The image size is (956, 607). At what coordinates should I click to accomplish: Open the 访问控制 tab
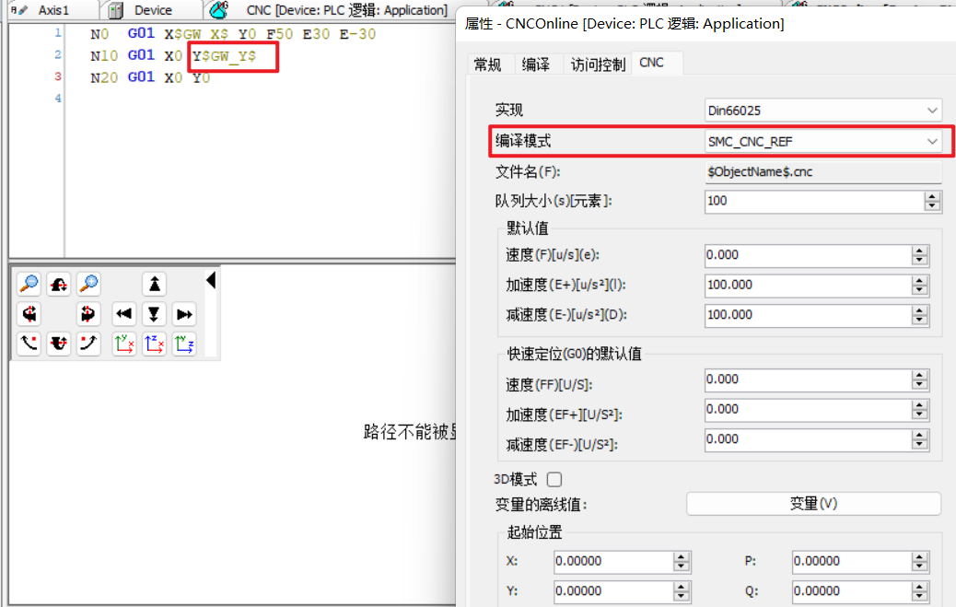click(x=598, y=64)
